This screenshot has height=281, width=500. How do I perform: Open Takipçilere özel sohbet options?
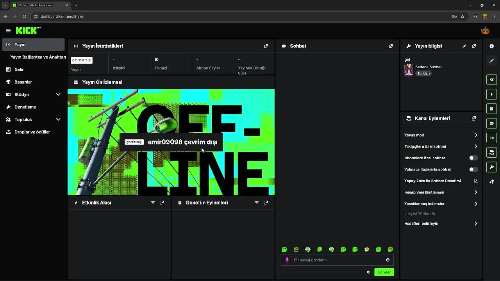(x=441, y=146)
